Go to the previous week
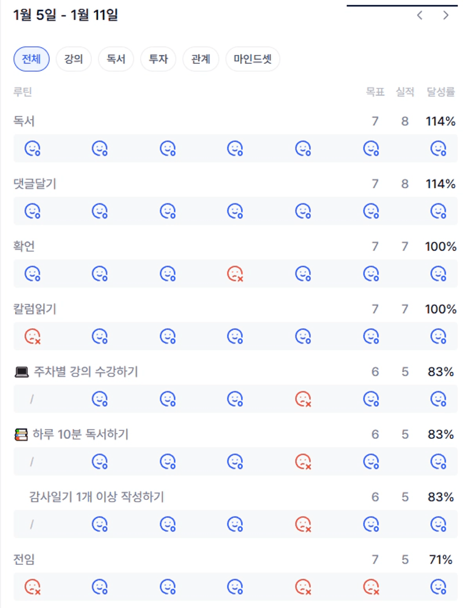Screen dimensions: 463x608 420,16
